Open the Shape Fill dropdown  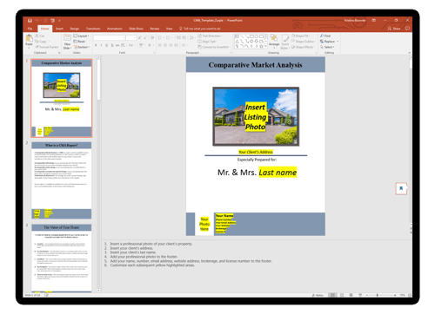(x=300, y=36)
